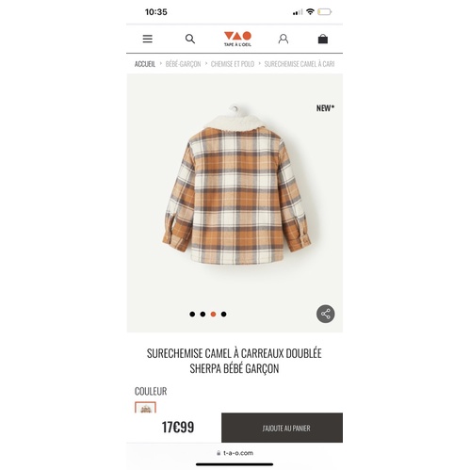Open the hamburger menu
Screen dimensions: 470x470
[147, 39]
